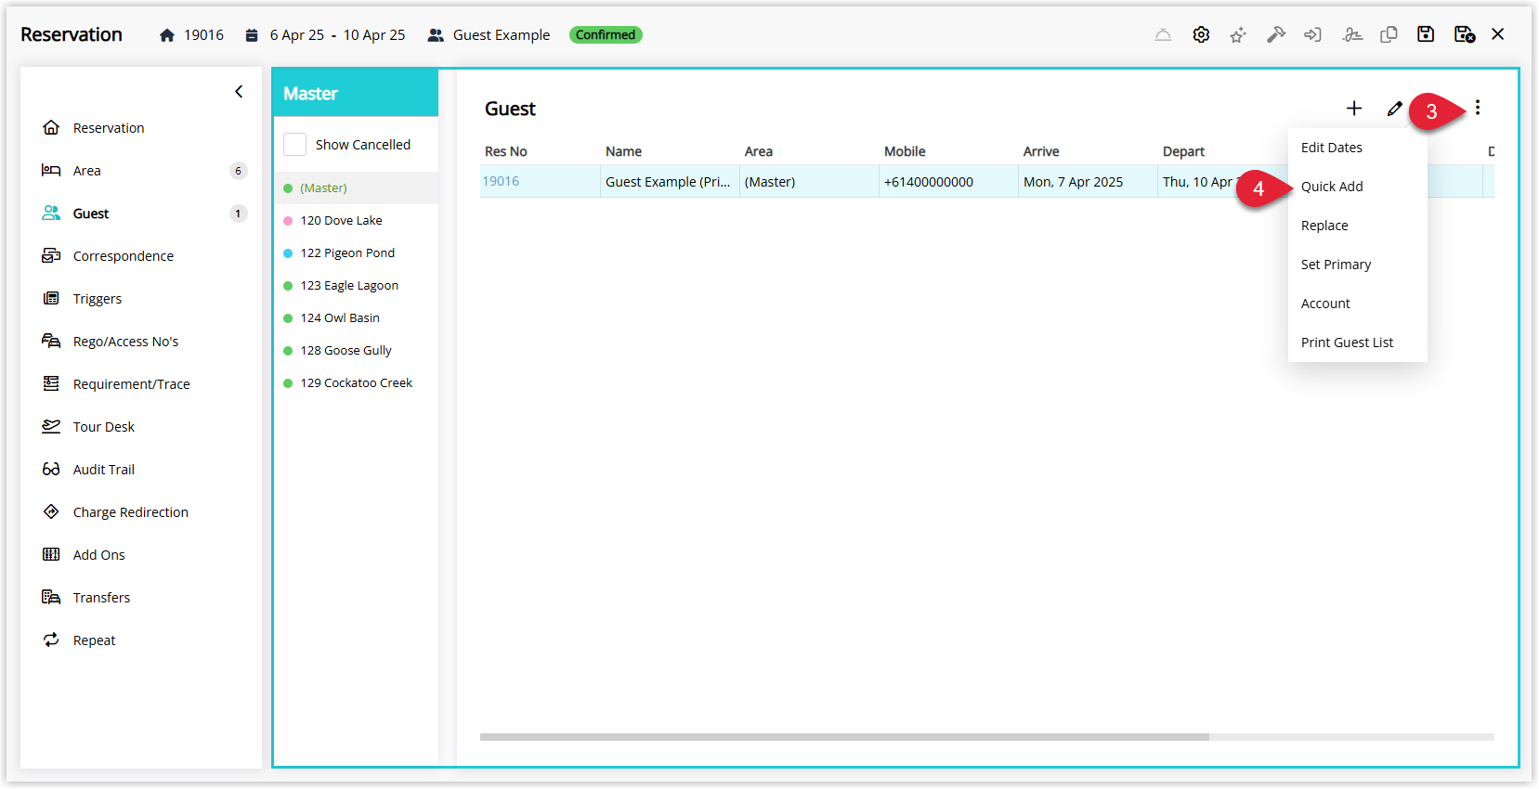1539x789 pixels.
Task: Save the reservation with the floppy disk icon
Action: 1426,34
